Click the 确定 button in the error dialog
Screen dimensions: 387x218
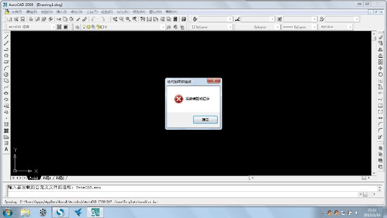[x=205, y=119]
